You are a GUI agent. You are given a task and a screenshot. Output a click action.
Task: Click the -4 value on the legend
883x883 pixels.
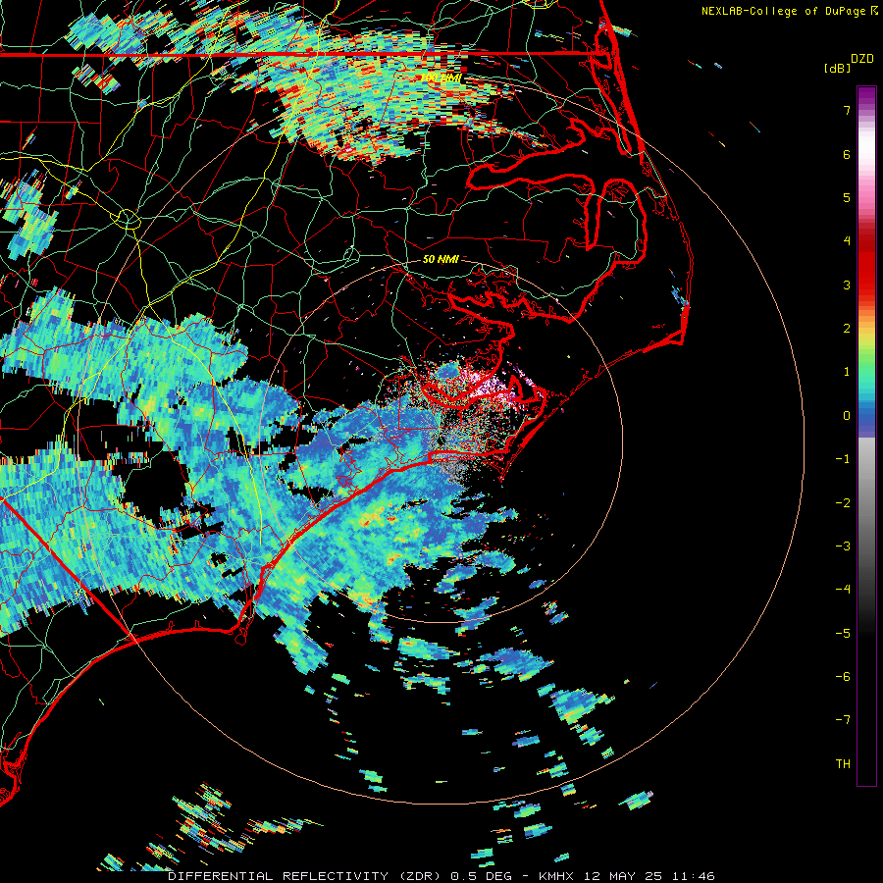843,590
